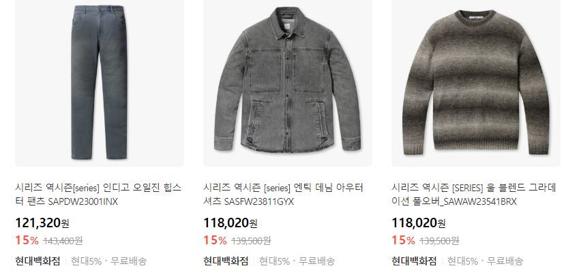Click 현대5% 무료배송 info under the pullover
564x279 pixels.
pos(485,261)
